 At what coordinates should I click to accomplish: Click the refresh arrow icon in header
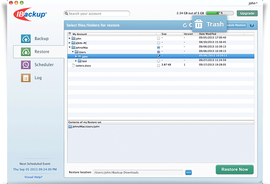pyautogui.click(x=185, y=25)
